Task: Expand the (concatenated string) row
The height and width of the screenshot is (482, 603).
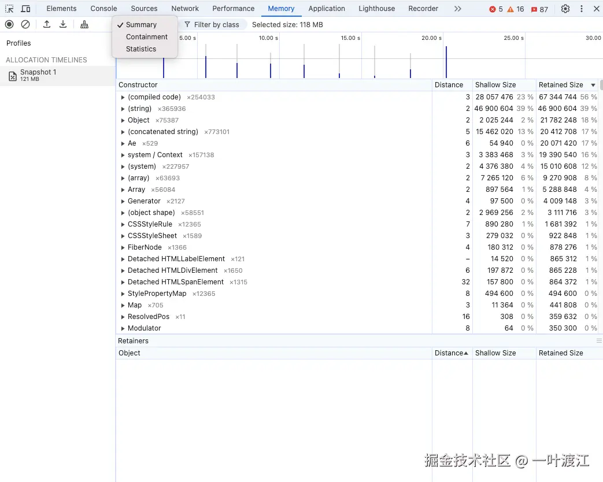Action: 123,132
